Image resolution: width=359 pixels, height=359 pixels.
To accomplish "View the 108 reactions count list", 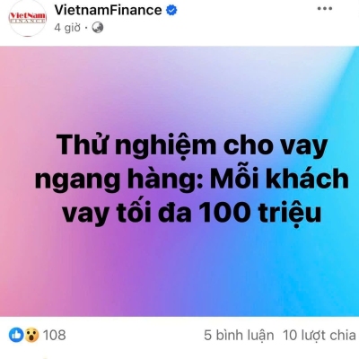I will pos(55,335).
